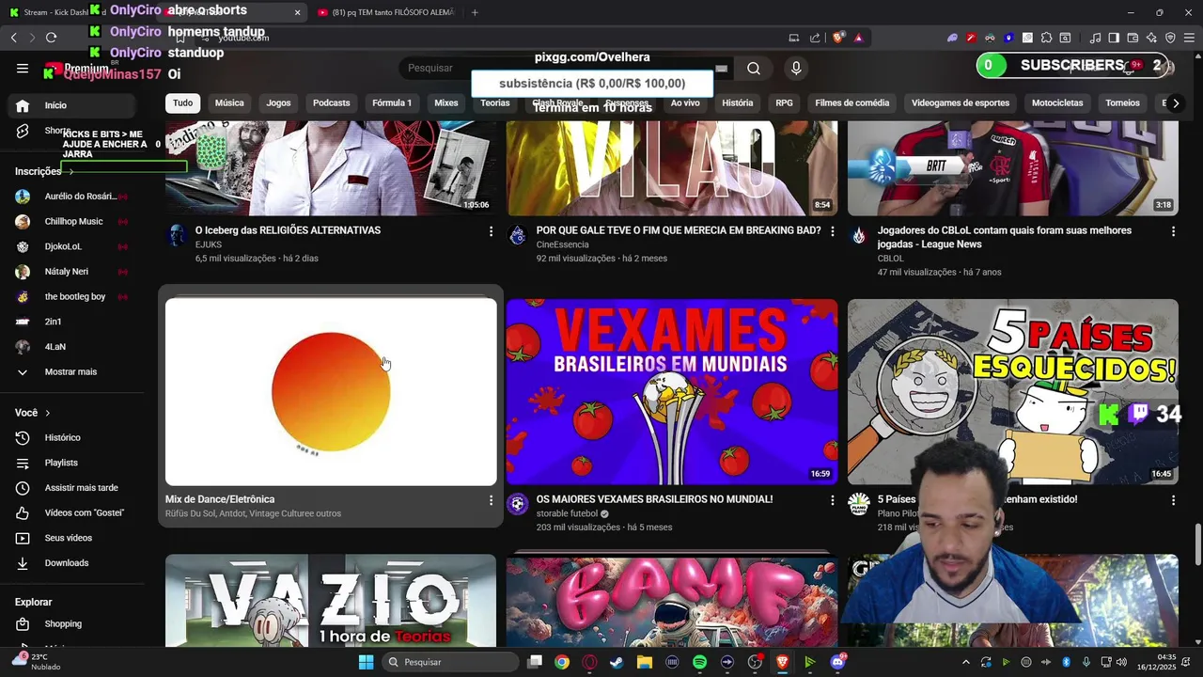1203x677 pixels.
Task: Open Google Chrome from the taskbar
Action: click(561, 662)
